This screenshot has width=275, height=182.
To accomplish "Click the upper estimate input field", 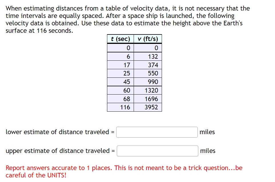I will pos(157,151).
